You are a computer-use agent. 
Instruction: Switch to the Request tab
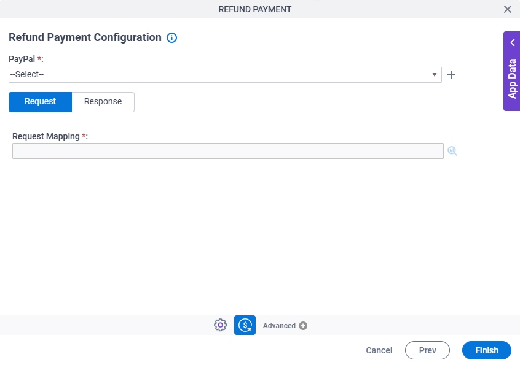coord(40,102)
